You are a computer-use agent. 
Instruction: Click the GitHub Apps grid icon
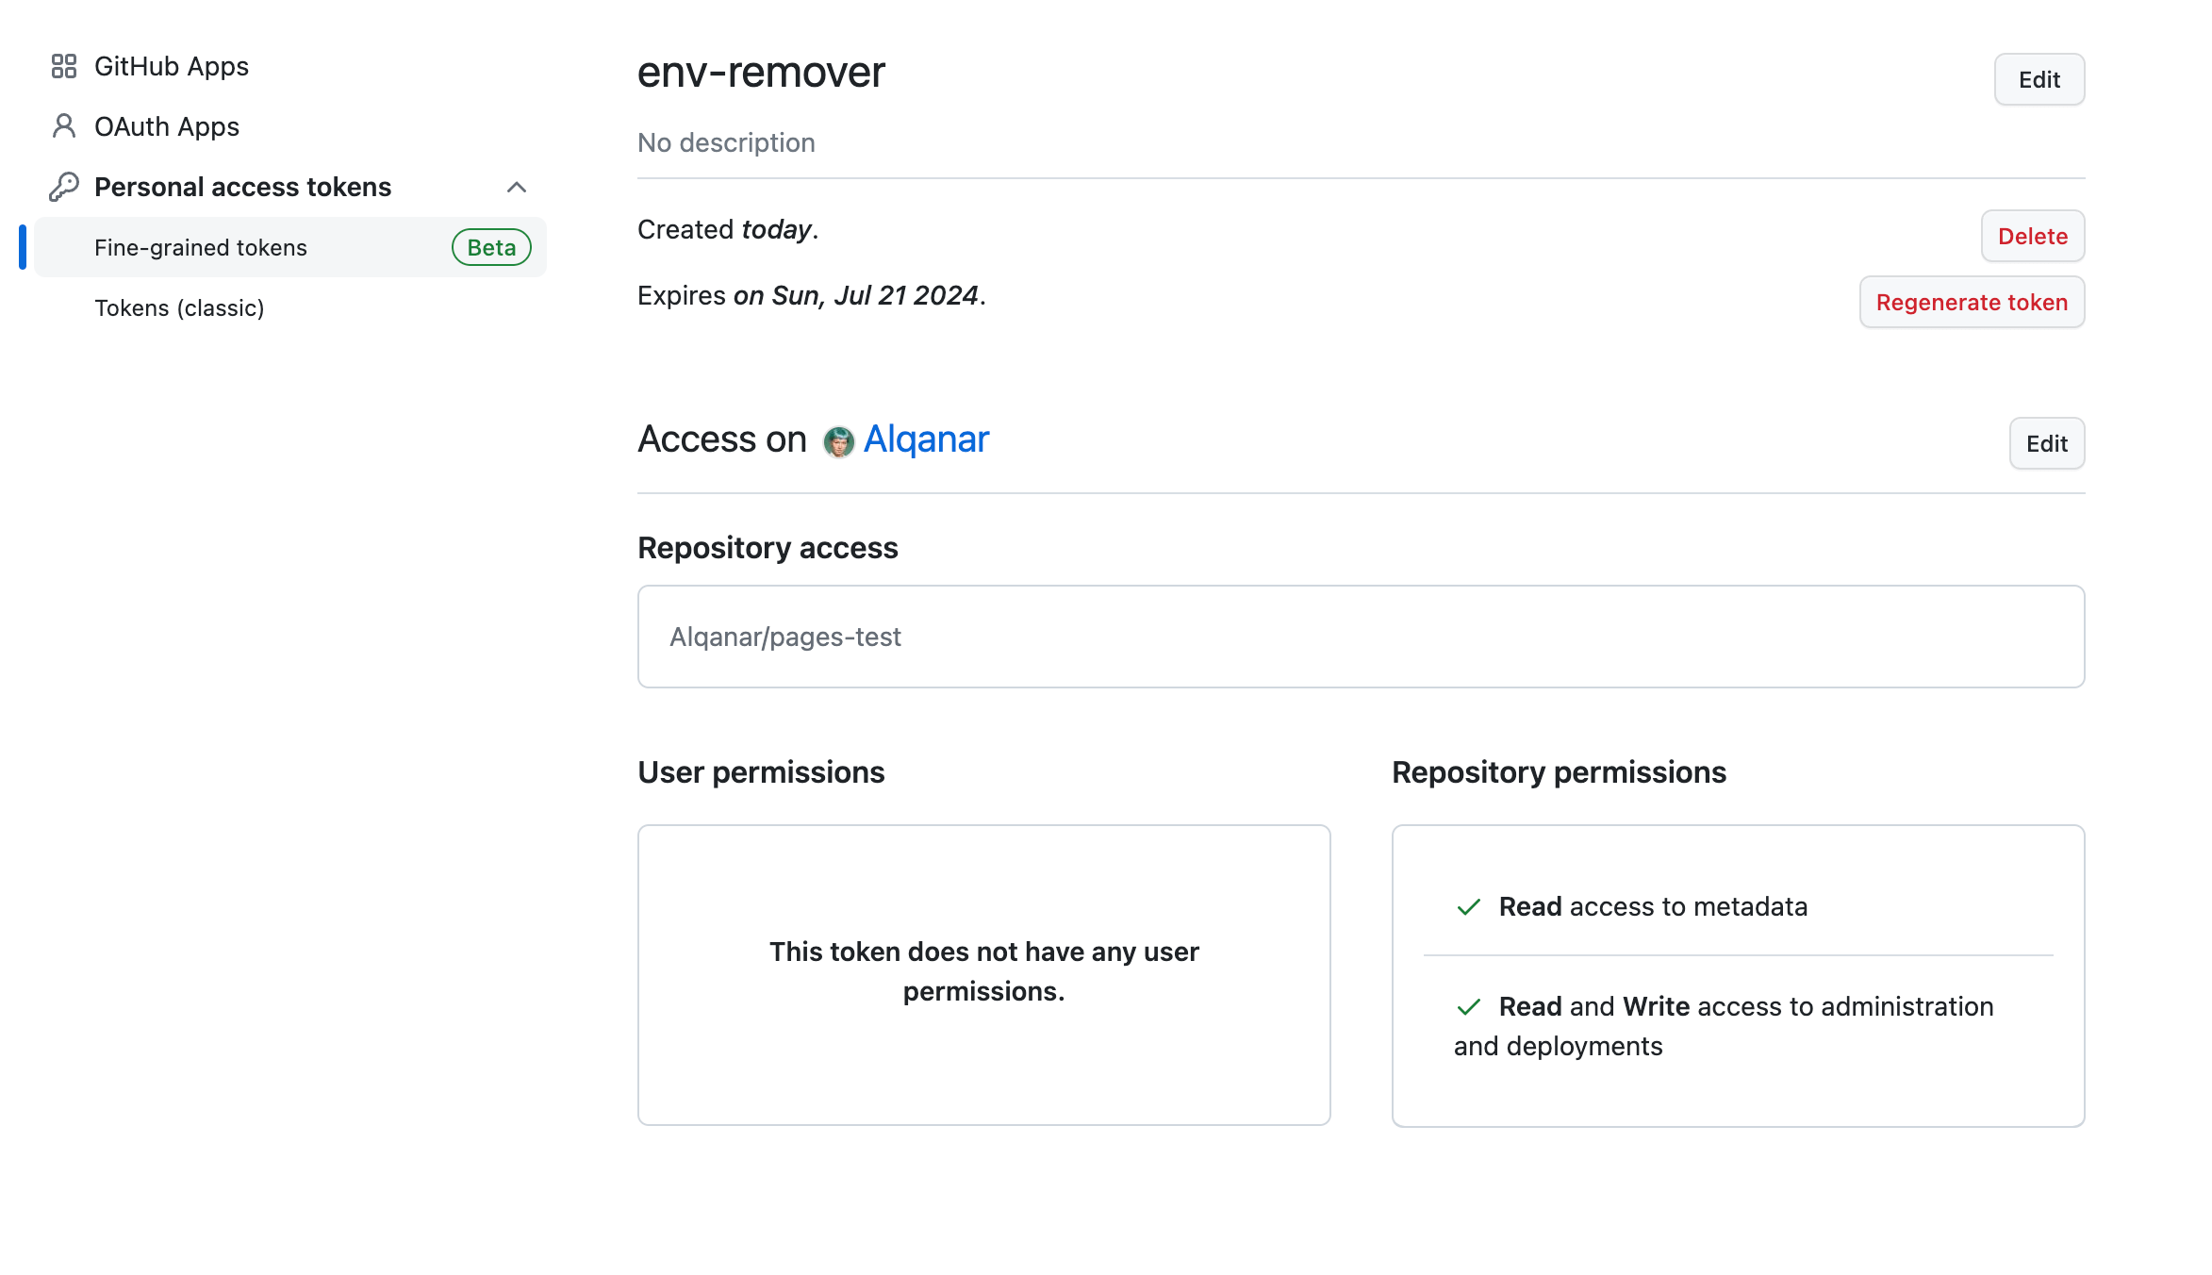coord(64,66)
